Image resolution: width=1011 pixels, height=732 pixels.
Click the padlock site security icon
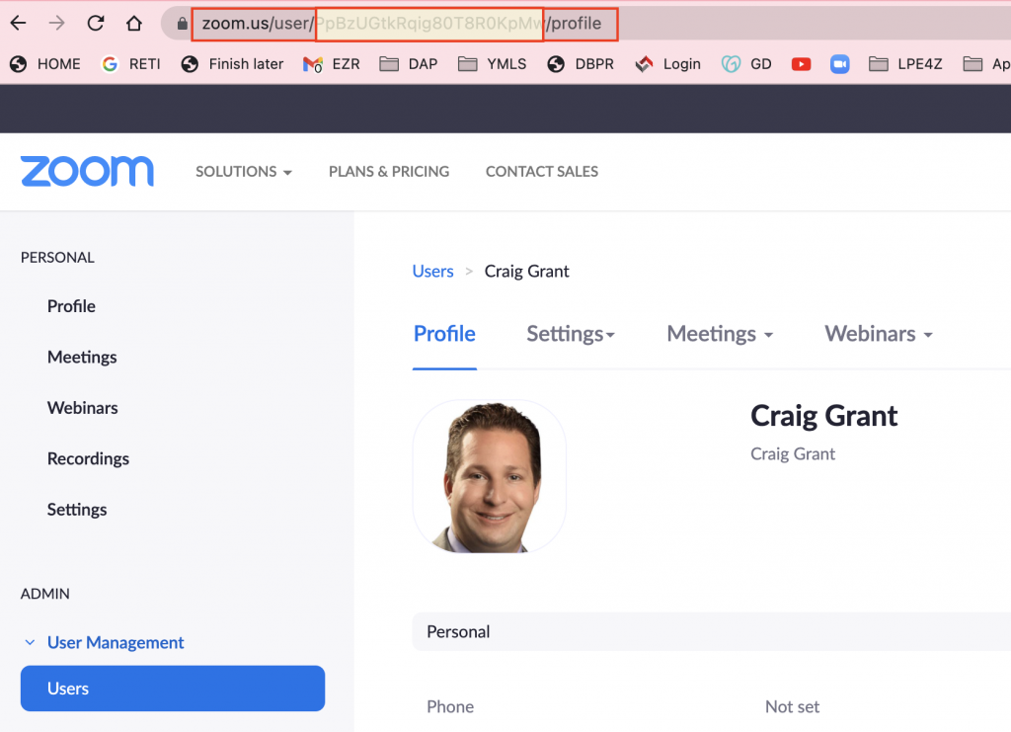pos(183,24)
